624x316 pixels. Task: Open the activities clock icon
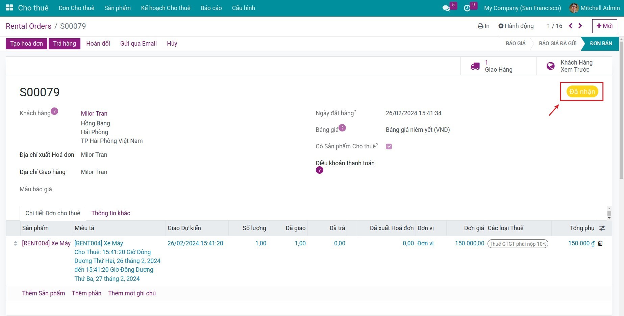pyautogui.click(x=467, y=8)
